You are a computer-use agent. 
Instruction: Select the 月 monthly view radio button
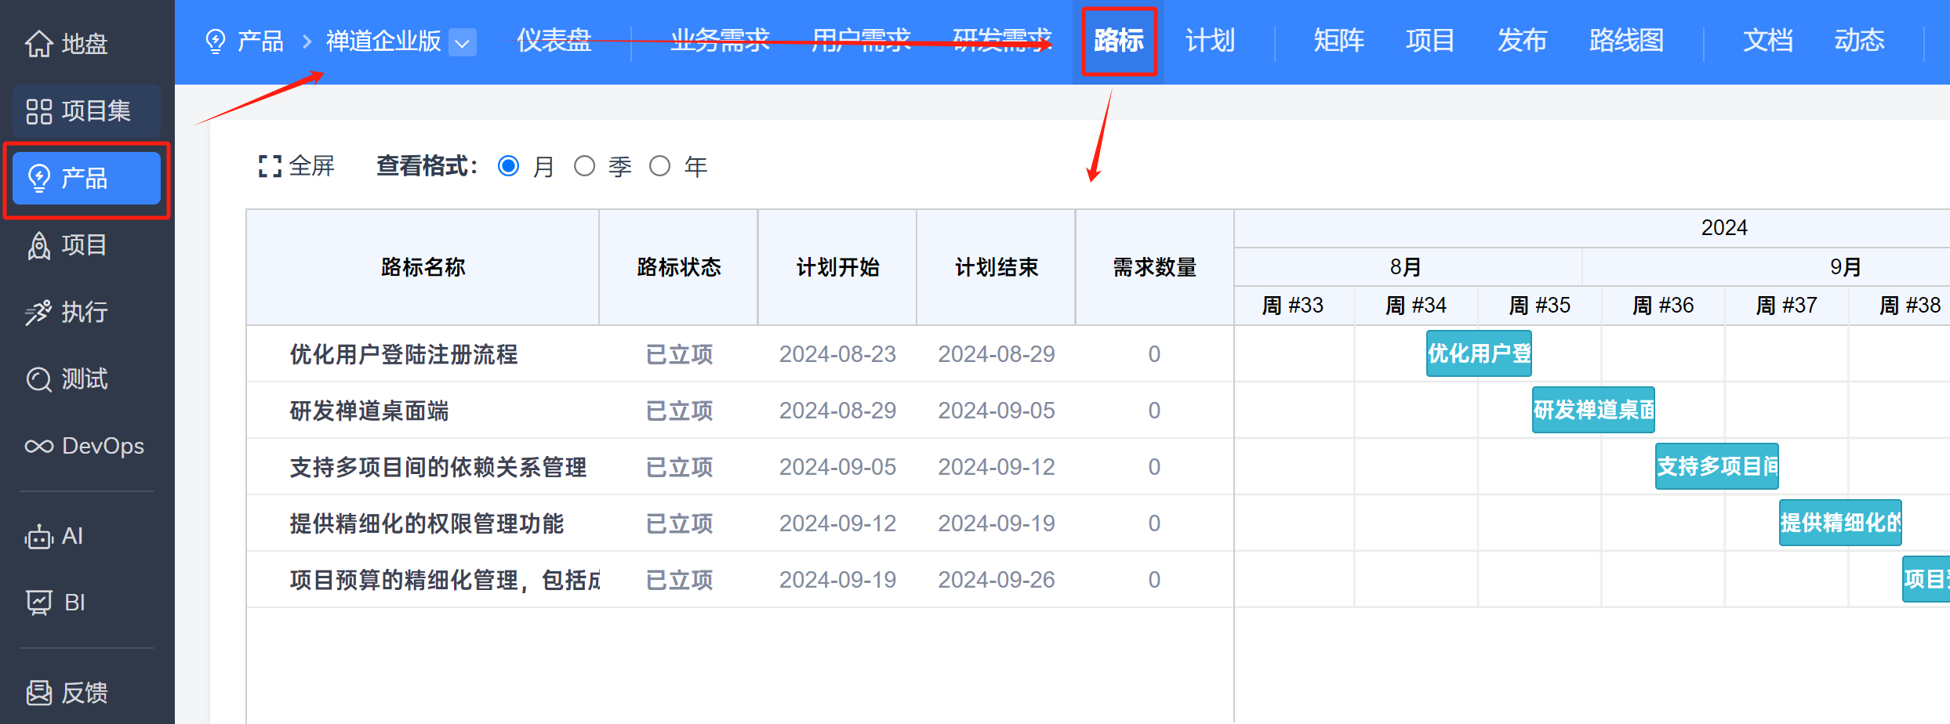tap(508, 165)
